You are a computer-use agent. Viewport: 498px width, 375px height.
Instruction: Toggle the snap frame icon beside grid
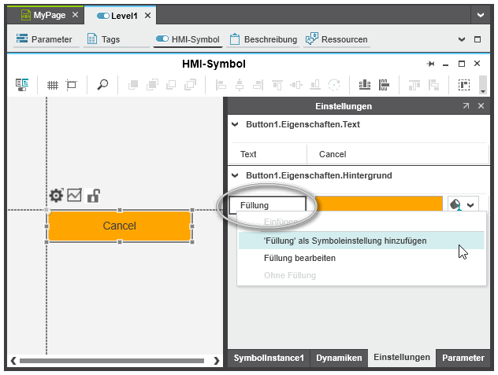pyautogui.click(x=72, y=85)
